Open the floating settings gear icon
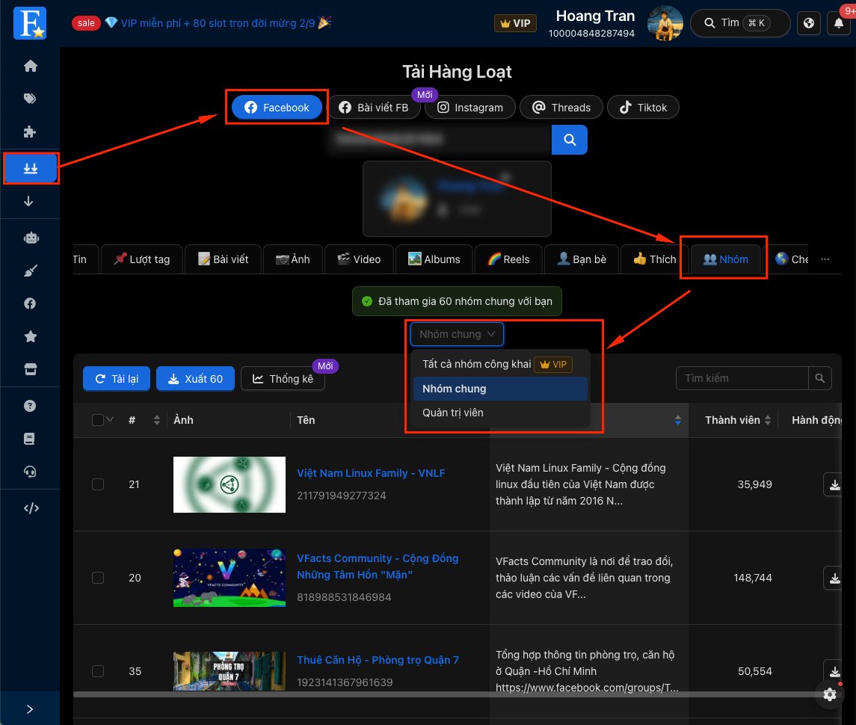Image resolution: width=856 pixels, height=725 pixels. click(x=829, y=694)
